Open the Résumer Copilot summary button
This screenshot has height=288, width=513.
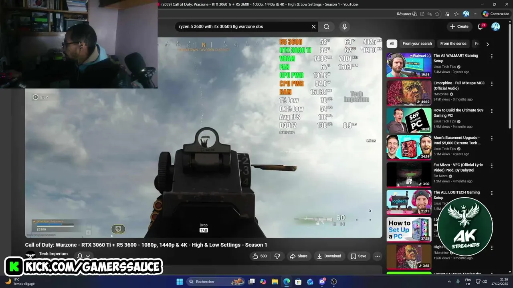coord(407,14)
